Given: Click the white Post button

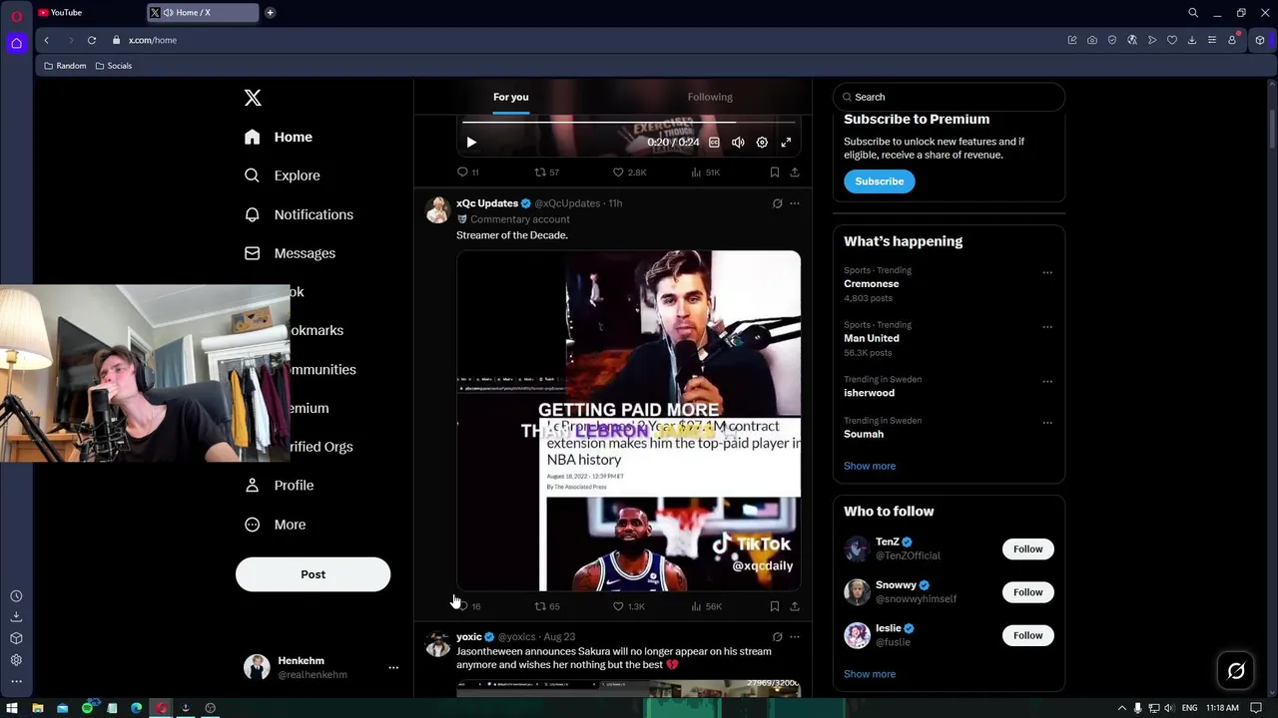Looking at the screenshot, I should click(x=313, y=574).
